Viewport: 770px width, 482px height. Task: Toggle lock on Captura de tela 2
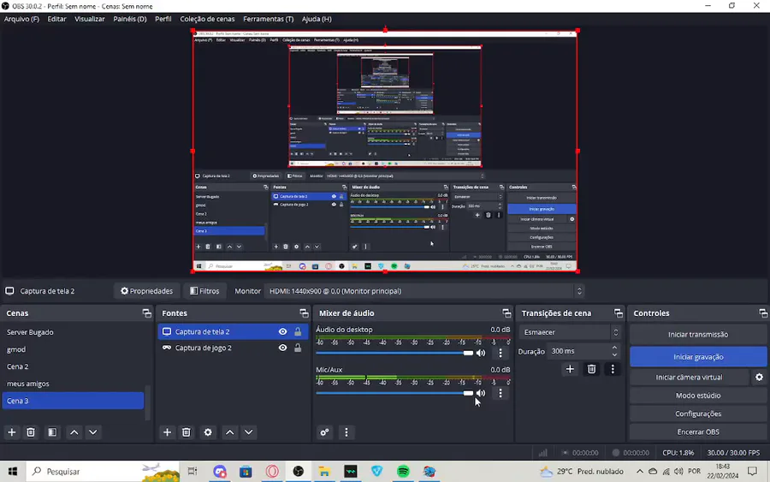tap(298, 331)
